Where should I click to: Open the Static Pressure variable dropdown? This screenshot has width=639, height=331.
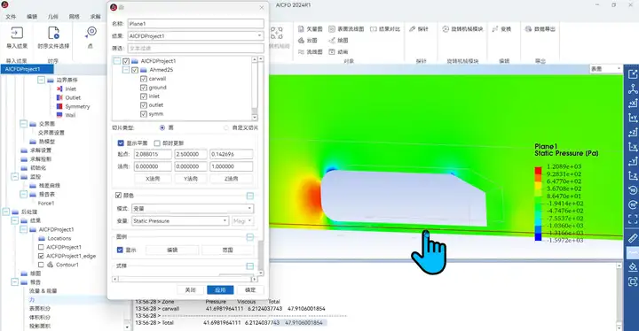180,220
